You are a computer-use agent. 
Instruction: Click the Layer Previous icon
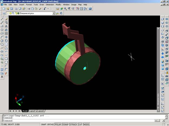(x=61, y=13)
